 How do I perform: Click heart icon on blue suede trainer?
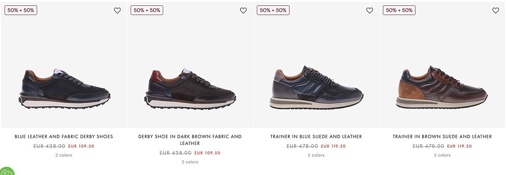[x=369, y=11]
